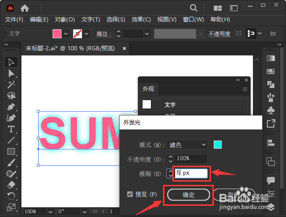286x217 pixels.
Task: Toggle the Preview checkbox
Action: click(x=130, y=194)
